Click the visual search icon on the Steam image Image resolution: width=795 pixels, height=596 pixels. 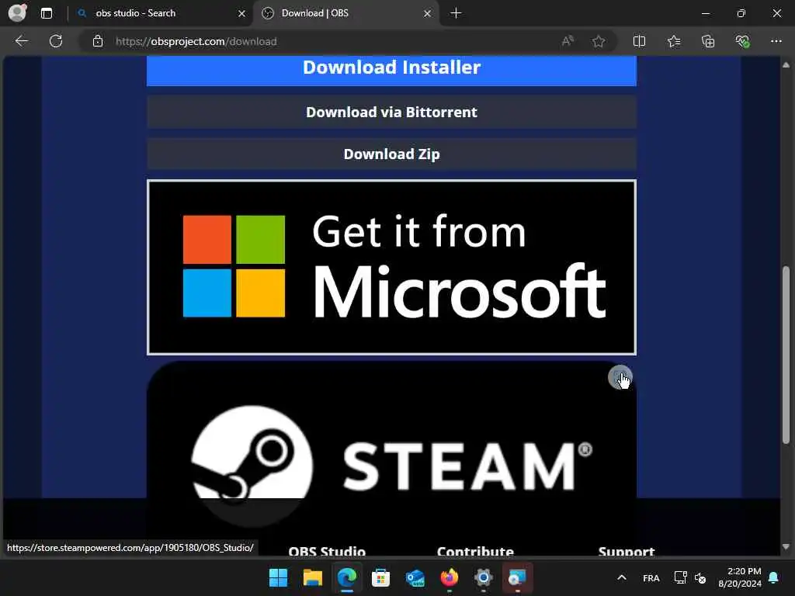620,377
